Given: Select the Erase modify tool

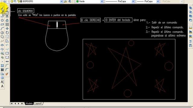Looking at the screenshot, I should pyautogui.click(x=7, y=8).
